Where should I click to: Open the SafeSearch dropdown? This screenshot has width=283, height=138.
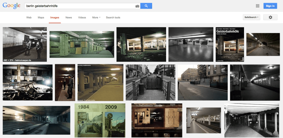pos(252,17)
